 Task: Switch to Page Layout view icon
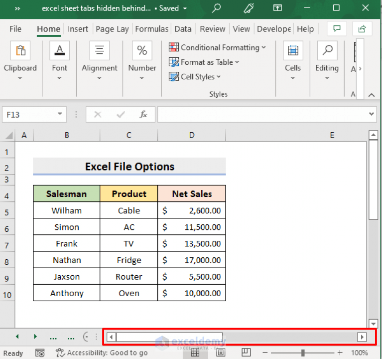tap(221, 353)
